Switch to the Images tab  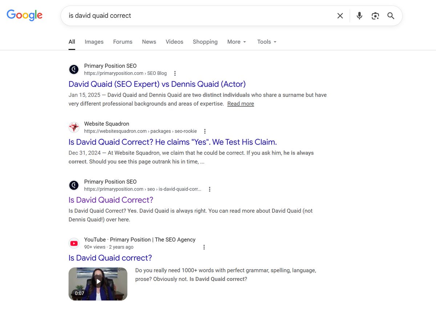point(94,42)
